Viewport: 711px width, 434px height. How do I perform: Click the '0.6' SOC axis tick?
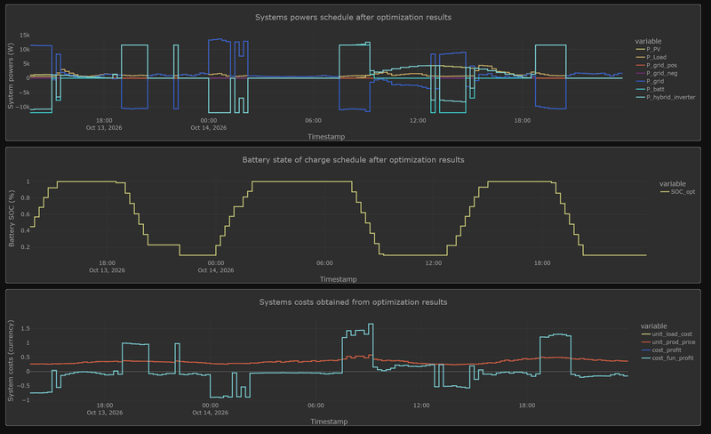tap(26, 214)
